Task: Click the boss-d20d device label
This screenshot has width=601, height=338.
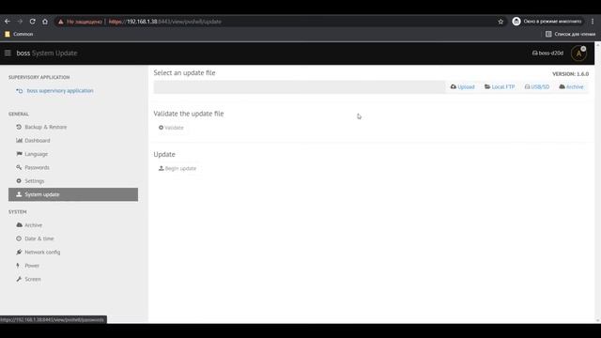Action: point(547,53)
